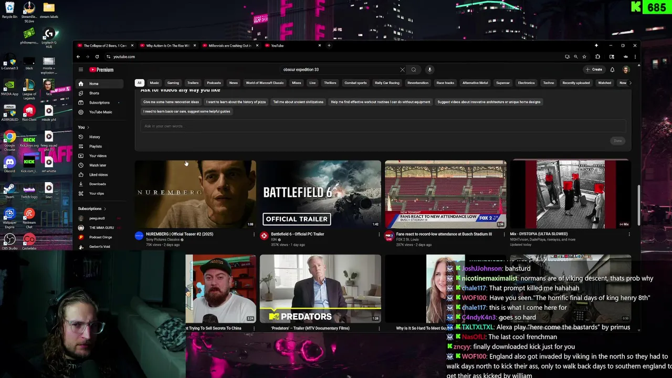This screenshot has width=672, height=378.
Task: Click the 'Ask in your own words' field
Action: [383, 126]
